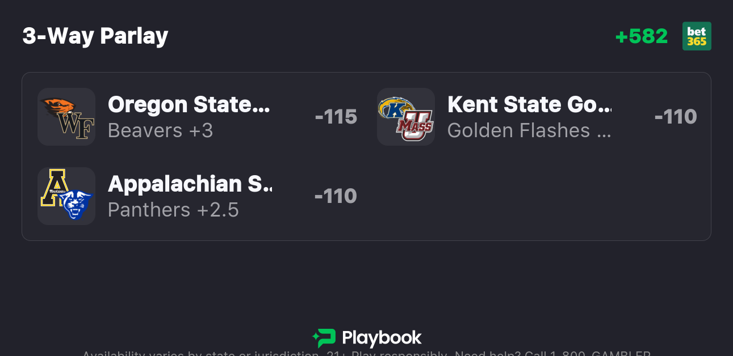This screenshot has width=733, height=356.
Task: Open the Kent State Golden Flashes title
Action: pyautogui.click(x=529, y=105)
